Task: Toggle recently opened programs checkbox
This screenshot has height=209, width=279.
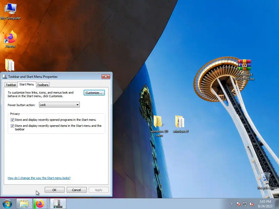Action: pyautogui.click(x=12, y=120)
